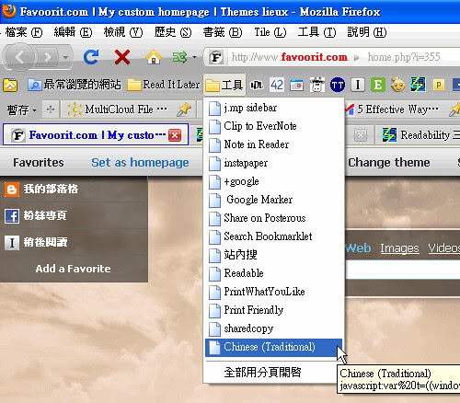Click the Readability bookmark icon in the bookmarks toolbar

pyautogui.click(x=419, y=85)
